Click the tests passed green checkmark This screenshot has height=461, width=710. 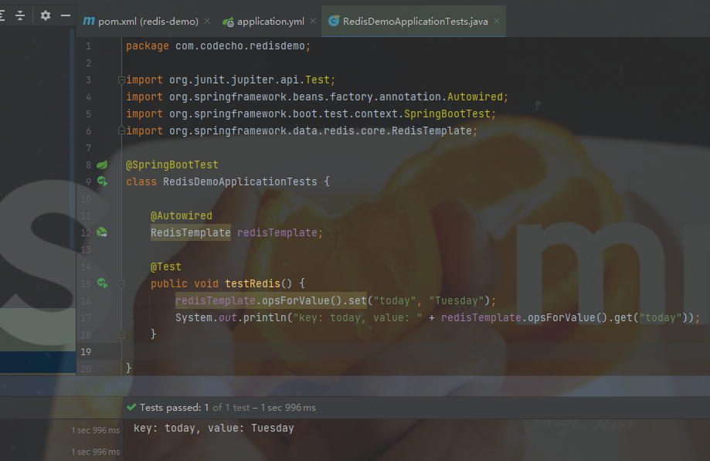(x=132, y=407)
